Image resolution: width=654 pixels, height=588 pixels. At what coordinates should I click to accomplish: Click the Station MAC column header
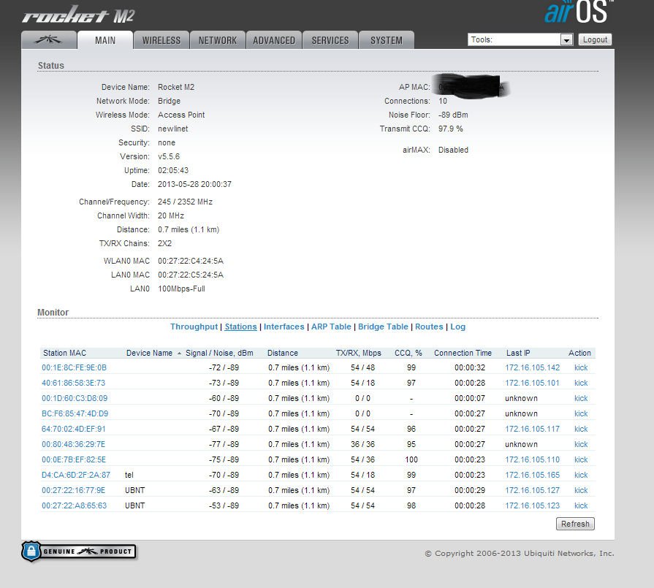(x=64, y=353)
